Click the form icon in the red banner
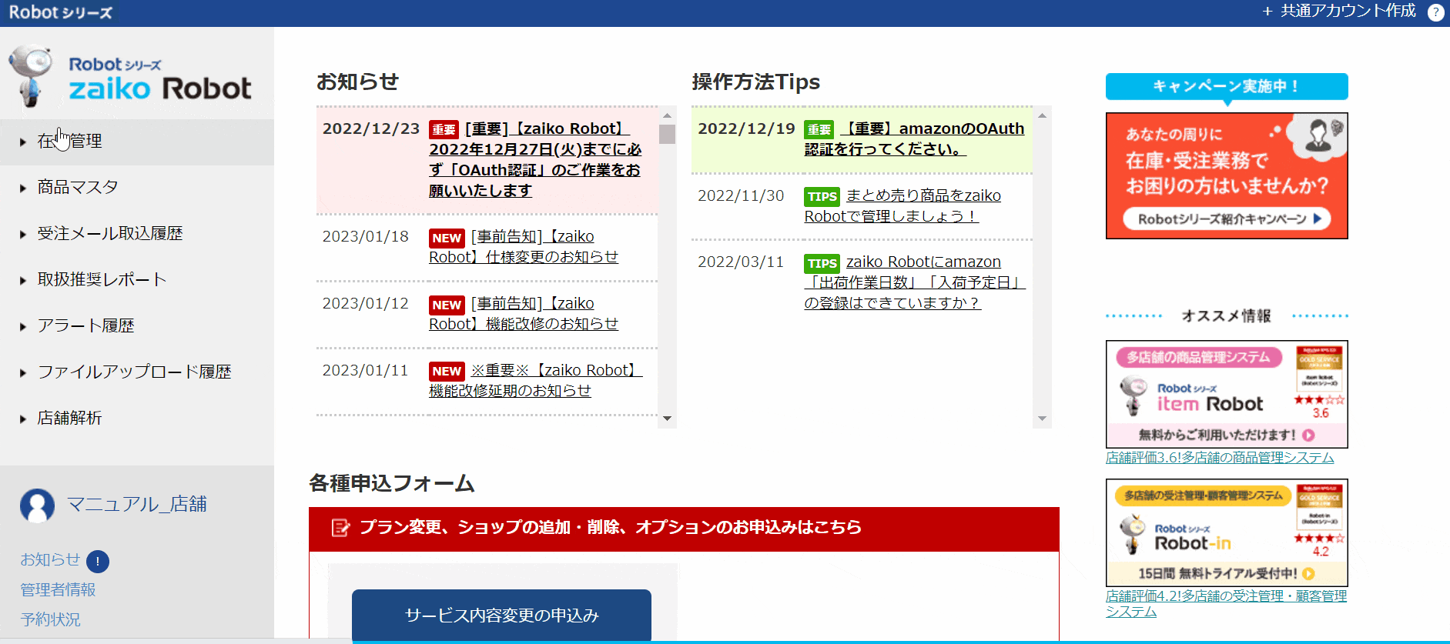The width and height of the screenshot is (1450, 644). pyautogui.click(x=340, y=528)
